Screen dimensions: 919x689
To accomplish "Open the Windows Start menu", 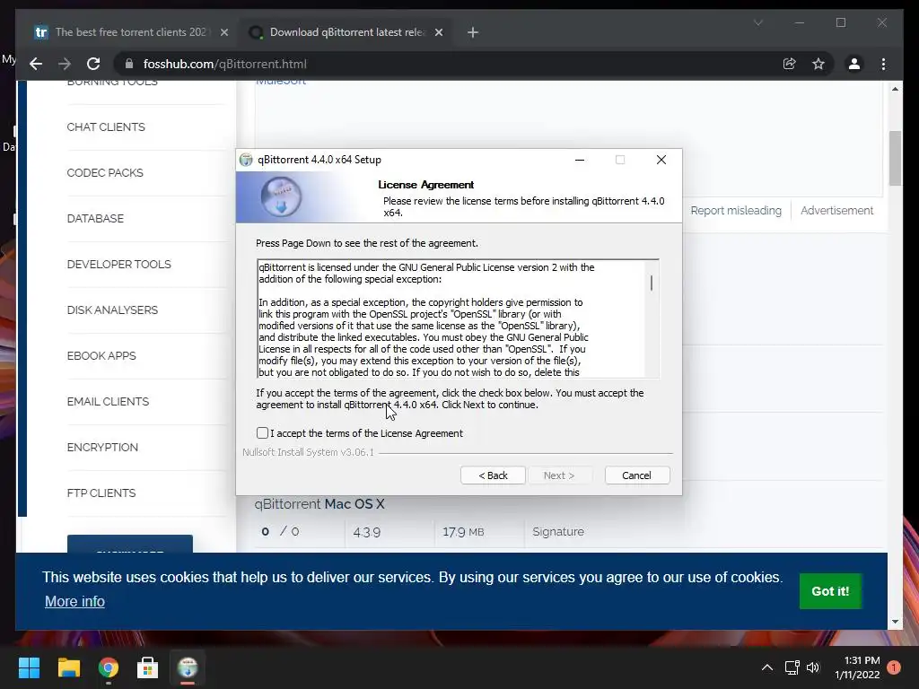I will [x=29, y=667].
